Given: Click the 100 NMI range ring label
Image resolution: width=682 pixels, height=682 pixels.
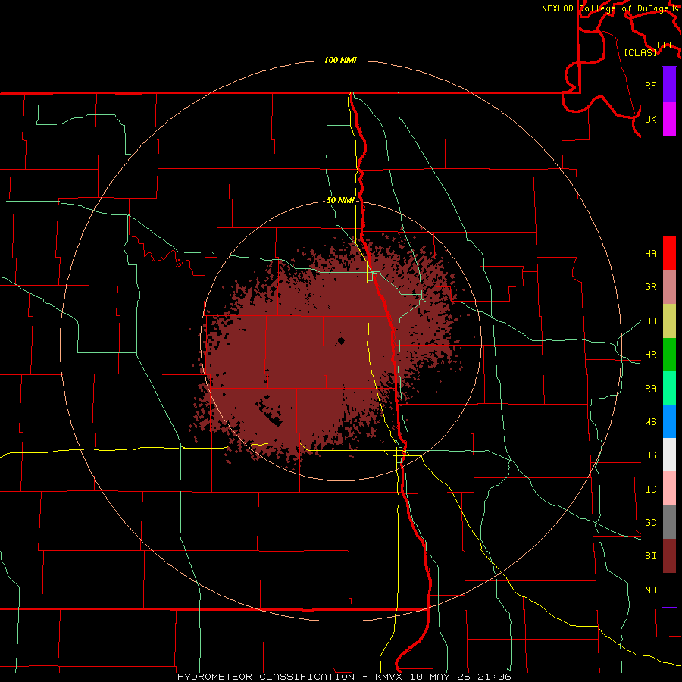Looking at the screenshot, I should click(x=340, y=60).
